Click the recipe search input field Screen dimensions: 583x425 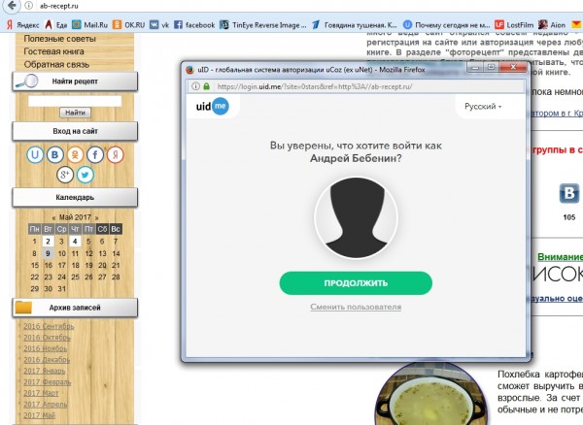point(75,101)
